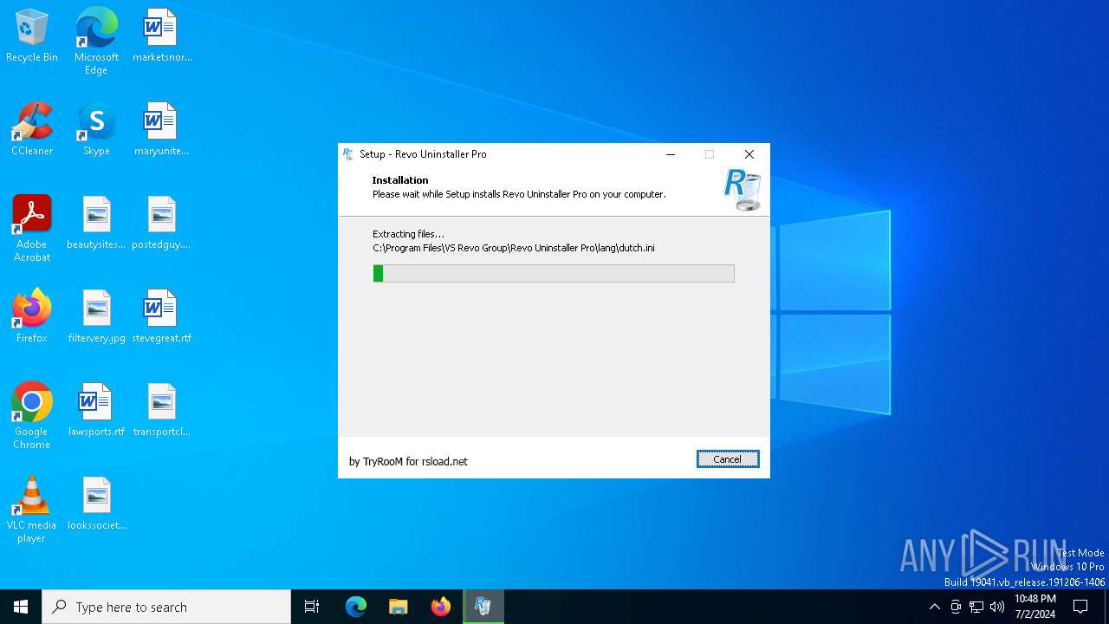Click the Revo Uninstaller setup taskbar button
This screenshot has width=1109, height=624.
pyautogui.click(x=483, y=607)
